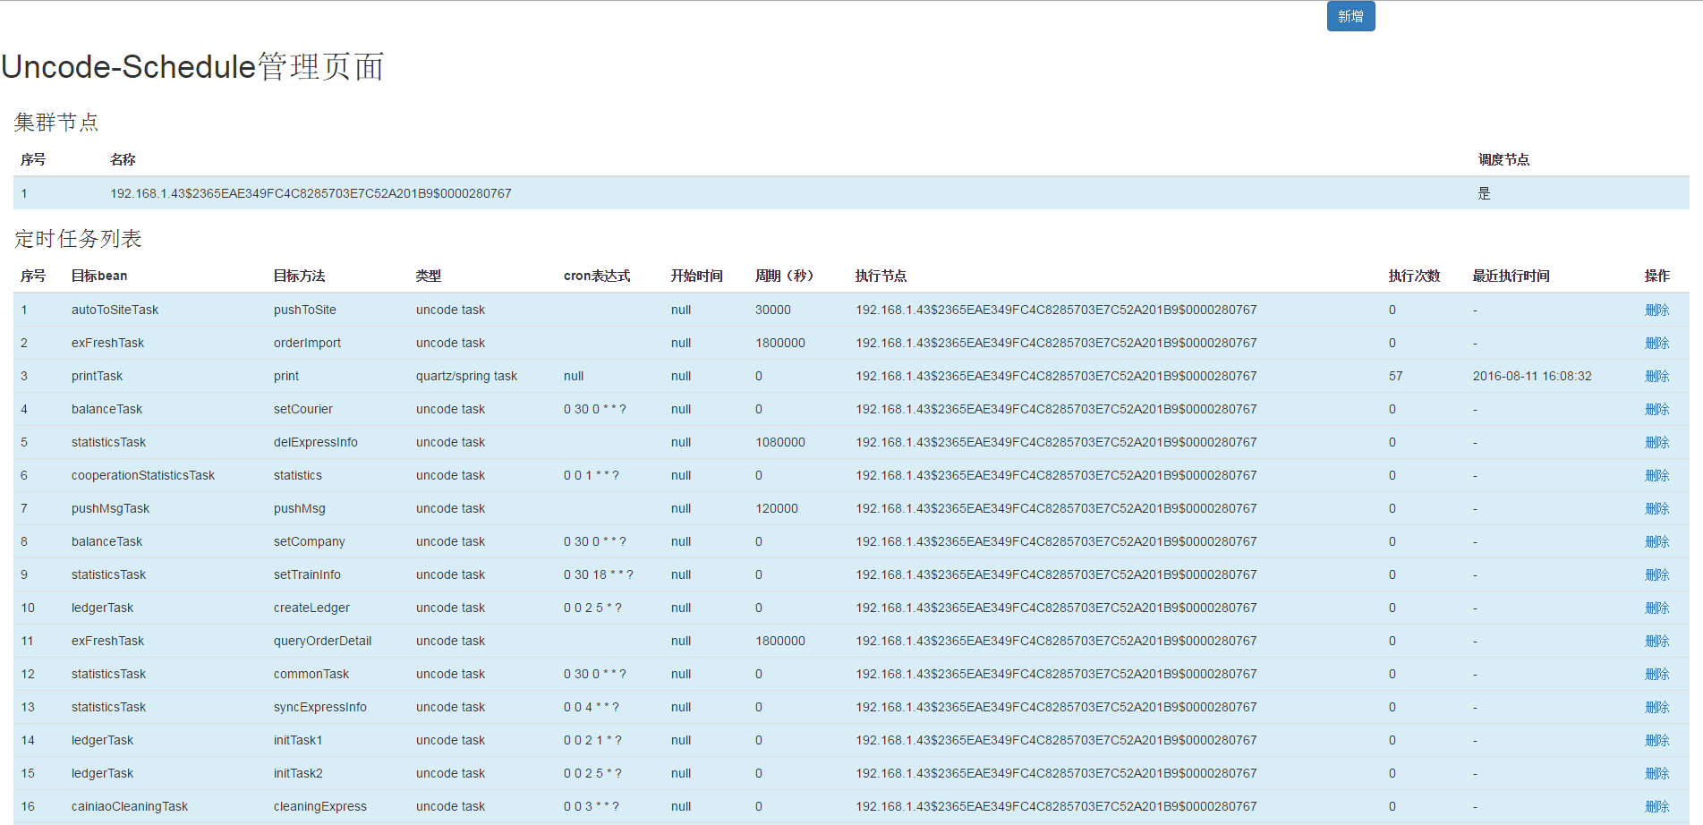Screen dimensions: 1703x825
Task: Delete the ledgerTask initTask1 row
Action: point(1656,740)
